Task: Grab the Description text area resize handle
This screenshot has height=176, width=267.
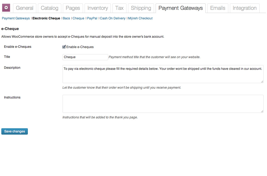Action: pyautogui.click(x=262, y=82)
